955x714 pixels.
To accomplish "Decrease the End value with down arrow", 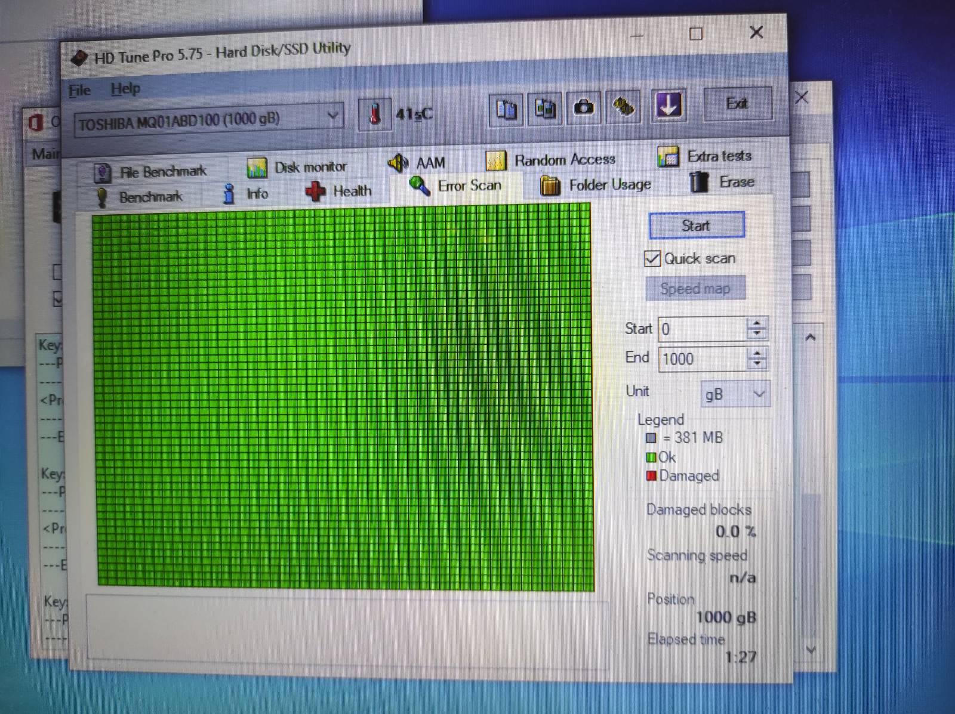I will [x=757, y=364].
